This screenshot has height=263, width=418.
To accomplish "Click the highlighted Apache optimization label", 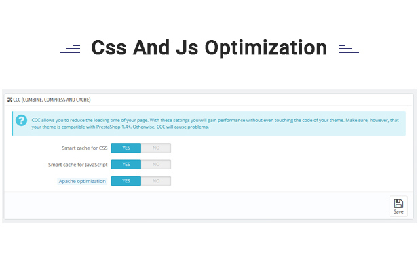I will click(x=82, y=181).
